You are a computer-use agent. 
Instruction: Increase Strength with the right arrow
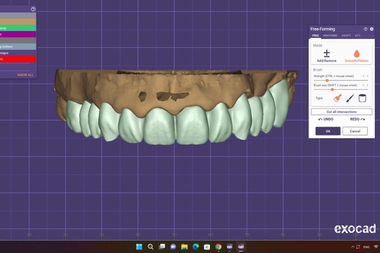(367, 76)
